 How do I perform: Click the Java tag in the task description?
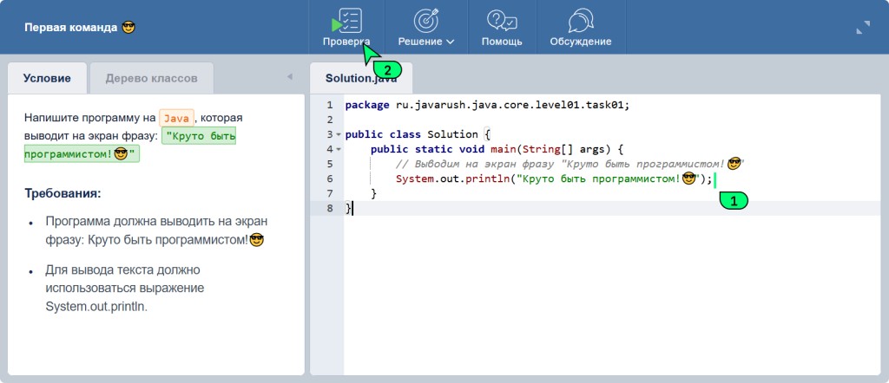tap(176, 117)
